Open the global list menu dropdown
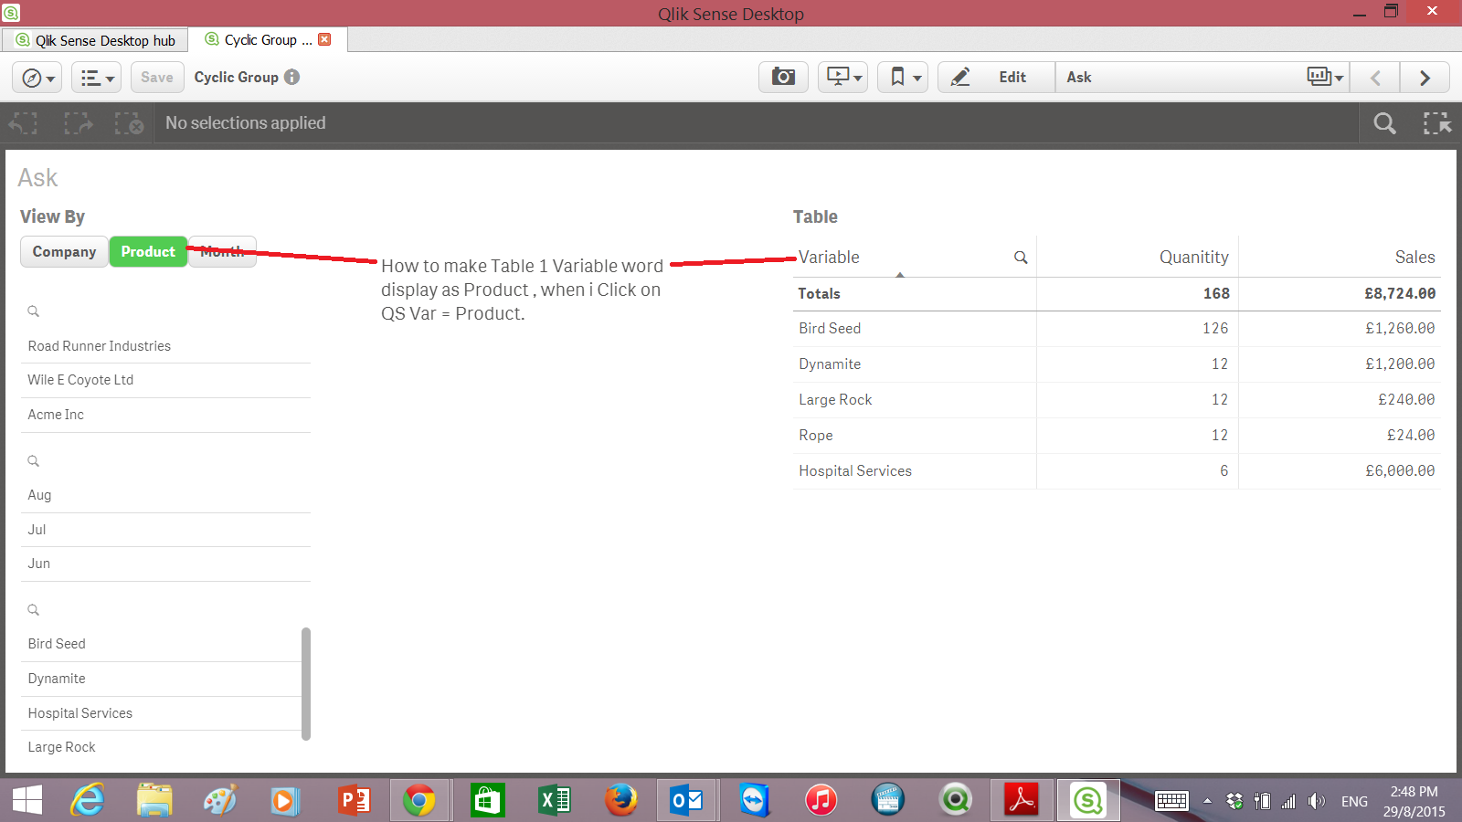1462x822 pixels. pos(96,78)
